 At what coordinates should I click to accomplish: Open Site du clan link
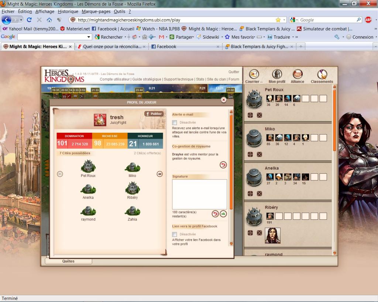[216, 79]
